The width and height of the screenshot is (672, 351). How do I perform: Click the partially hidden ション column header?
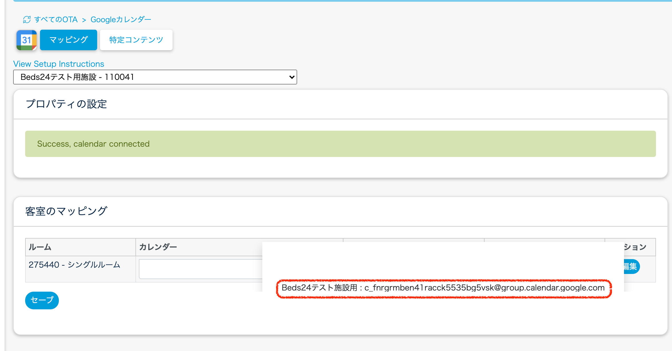[635, 247]
